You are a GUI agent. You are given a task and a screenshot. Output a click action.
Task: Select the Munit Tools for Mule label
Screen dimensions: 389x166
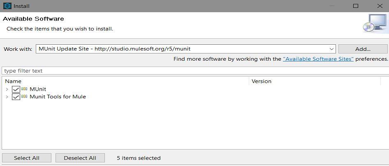[x=58, y=97]
